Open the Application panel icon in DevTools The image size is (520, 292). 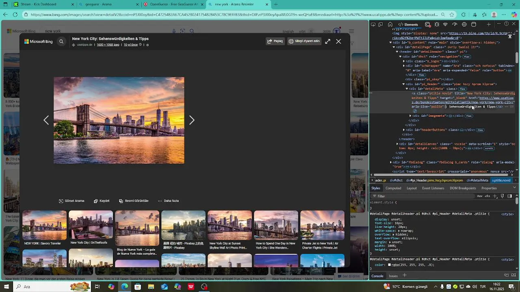tap(474, 24)
